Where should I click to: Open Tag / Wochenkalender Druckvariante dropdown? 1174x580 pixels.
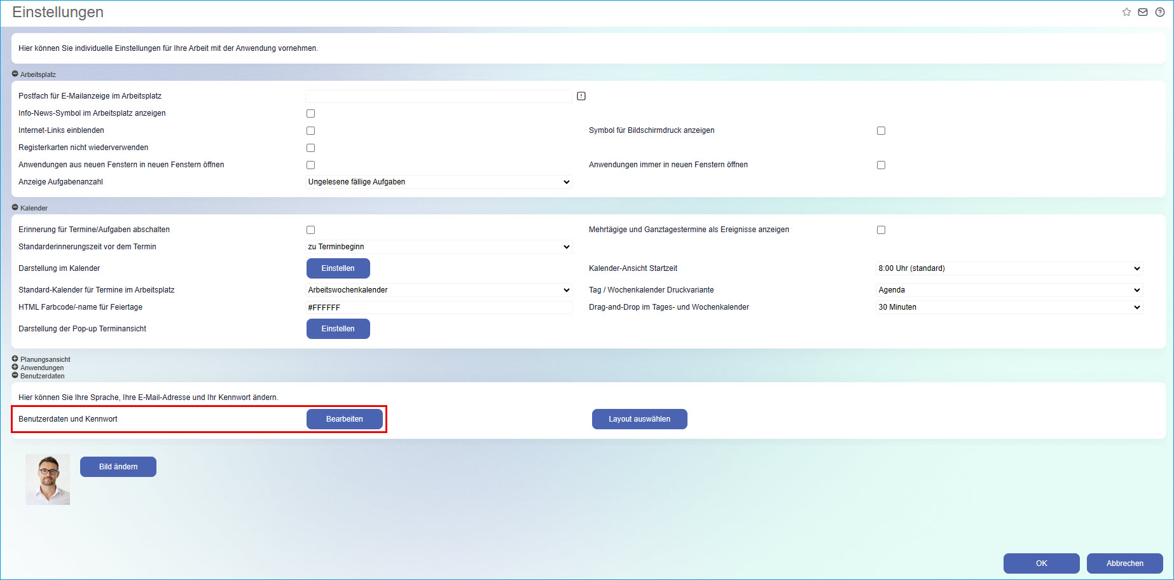click(1009, 290)
